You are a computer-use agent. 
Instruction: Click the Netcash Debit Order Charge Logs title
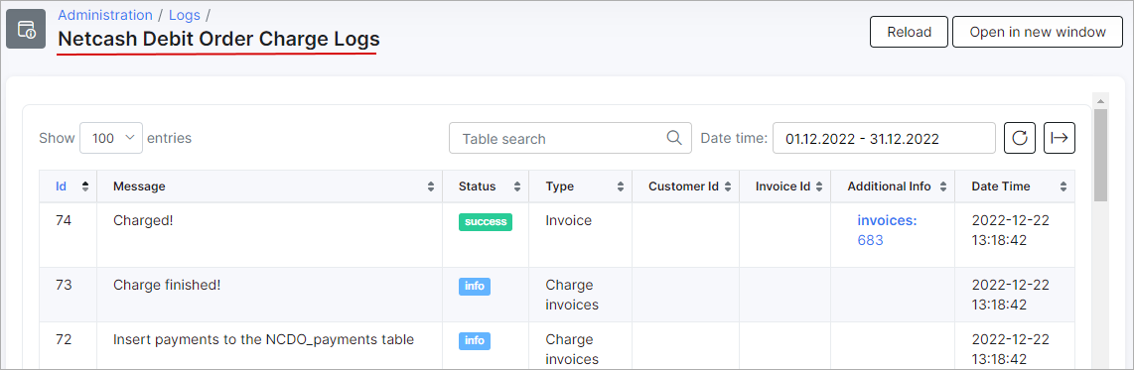click(218, 39)
